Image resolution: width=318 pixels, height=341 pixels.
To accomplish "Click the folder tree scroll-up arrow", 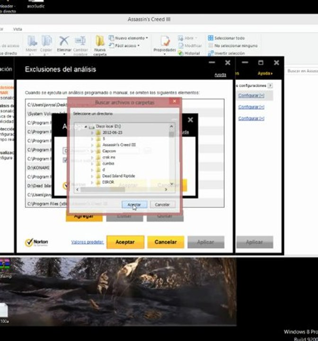I will [x=171, y=126].
